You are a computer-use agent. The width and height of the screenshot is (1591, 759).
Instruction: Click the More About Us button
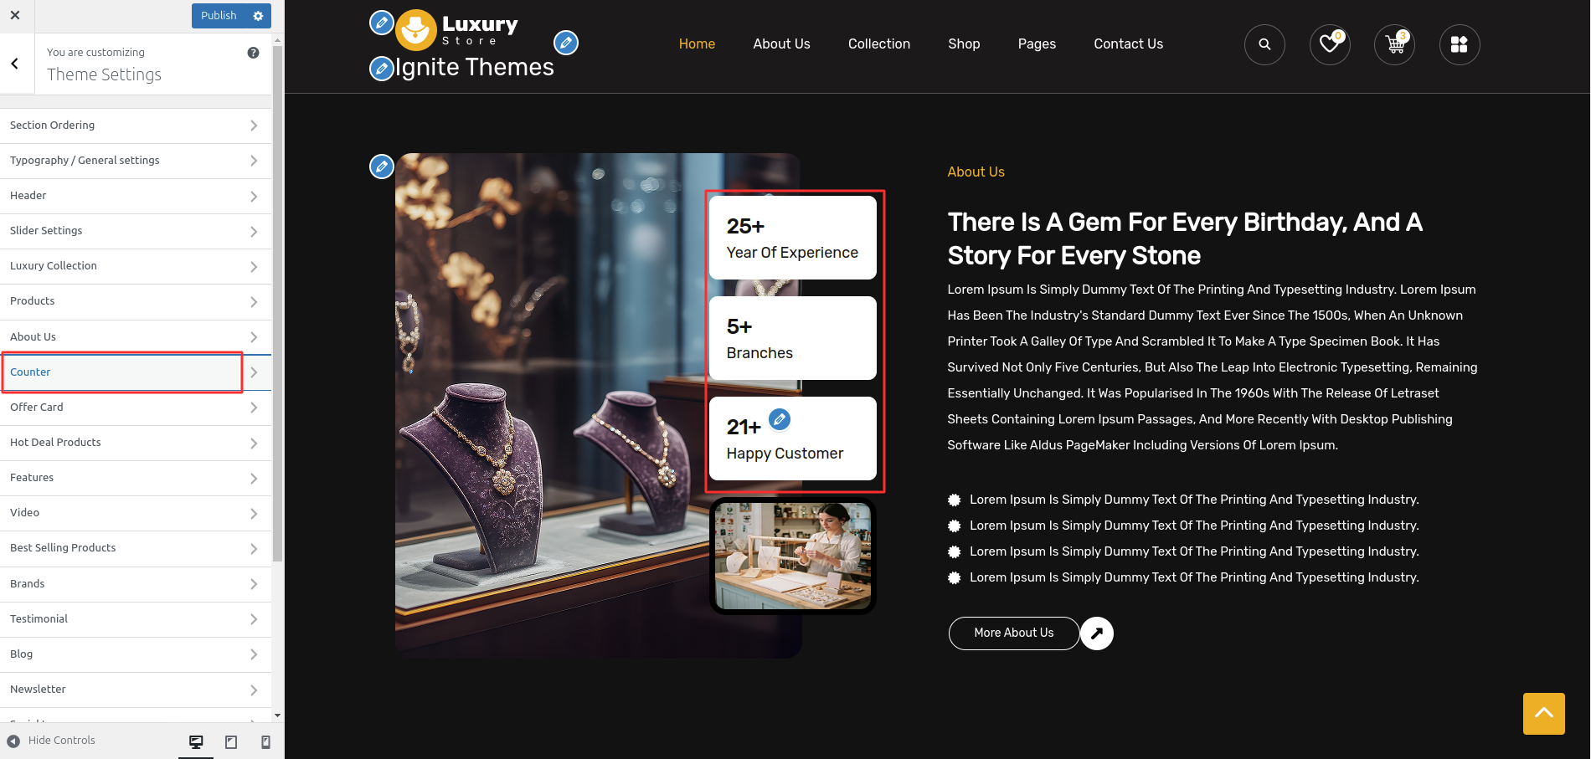pyautogui.click(x=1014, y=633)
